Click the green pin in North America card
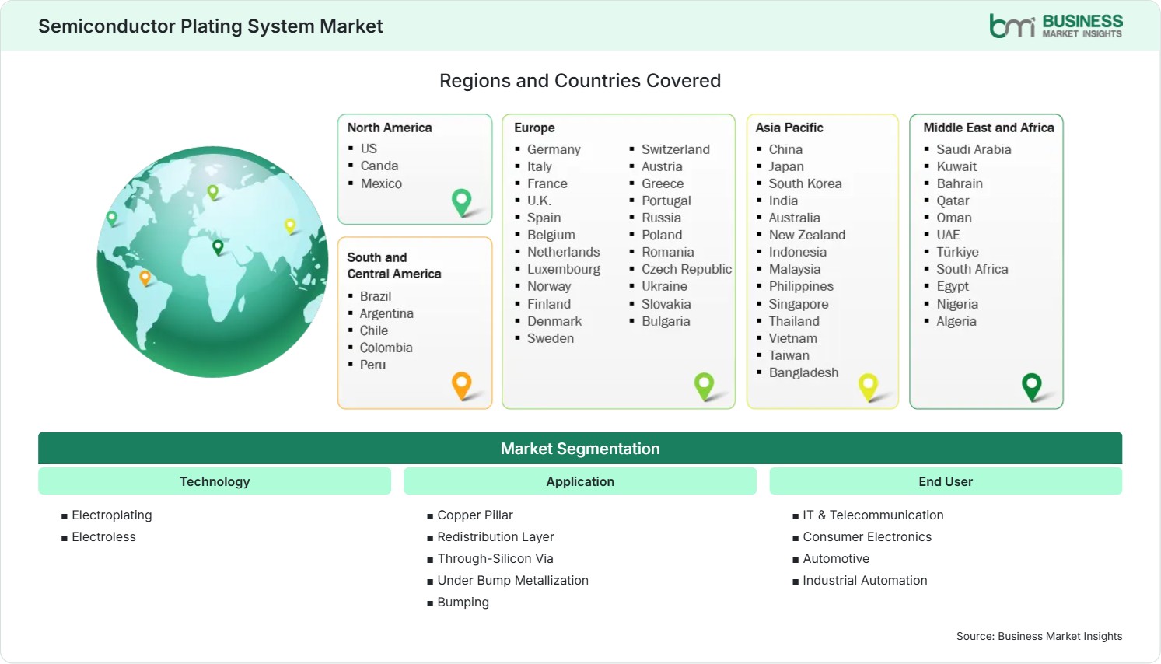The width and height of the screenshot is (1161, 664). tap(462, 202)
